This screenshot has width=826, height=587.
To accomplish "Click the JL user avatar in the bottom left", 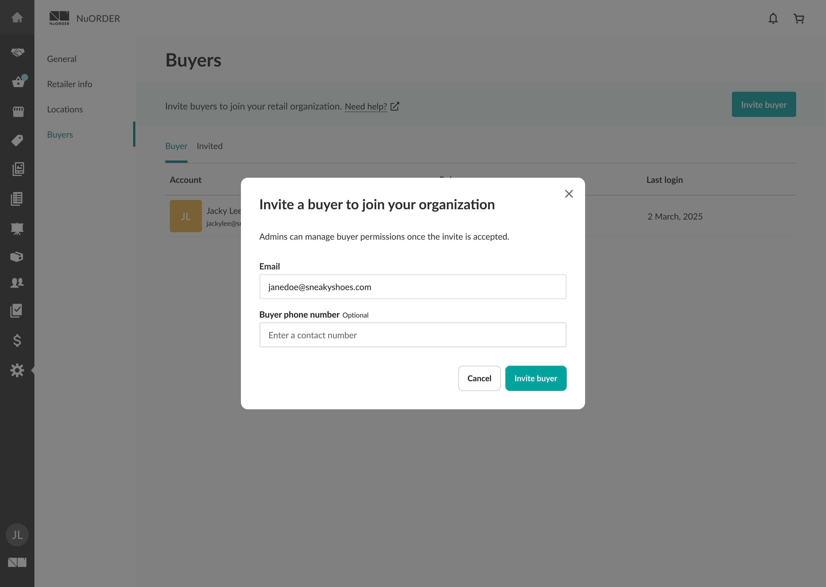I will [17, 535].
